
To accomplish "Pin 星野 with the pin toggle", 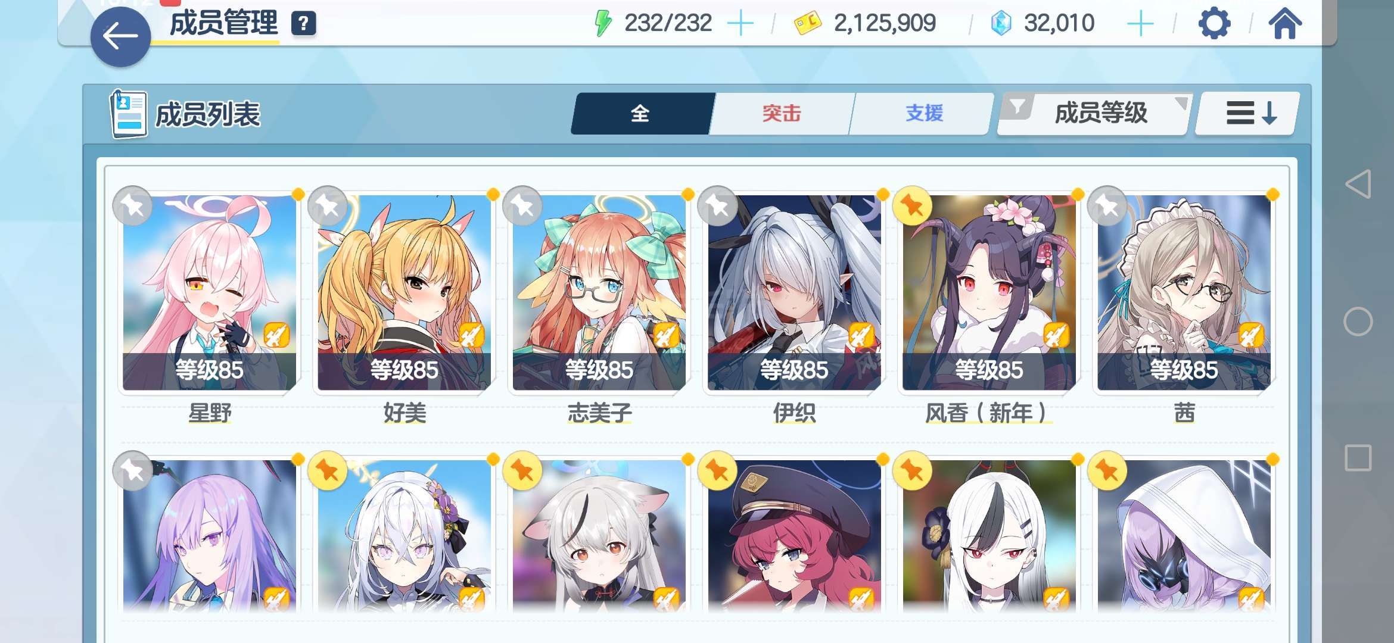I will [x=132, y=206].
